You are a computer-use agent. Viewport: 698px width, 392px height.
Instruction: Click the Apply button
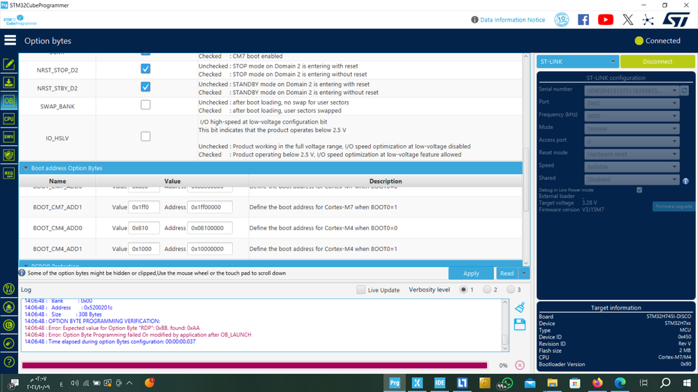pos(471,273)
